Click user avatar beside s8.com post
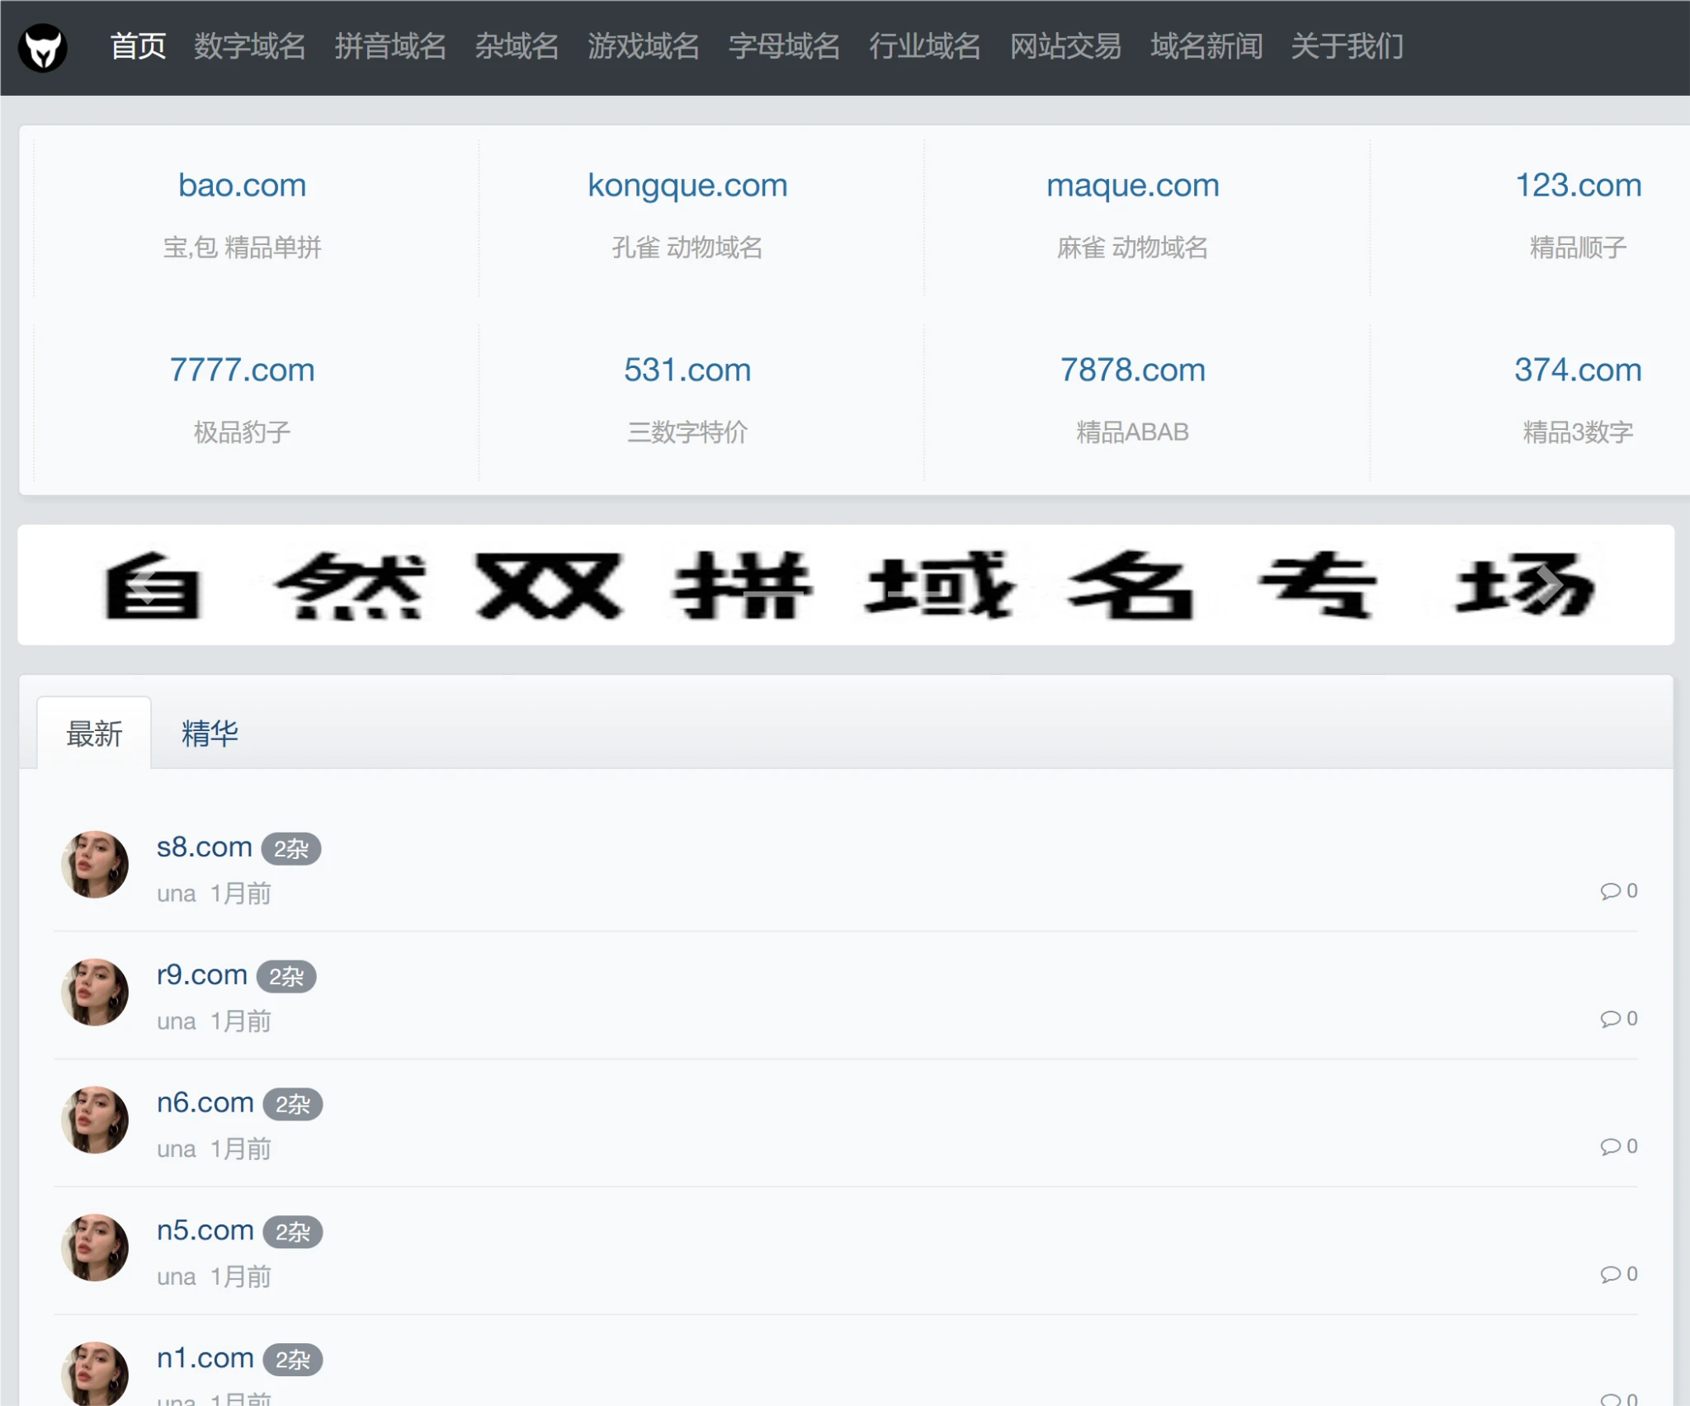 95,864
